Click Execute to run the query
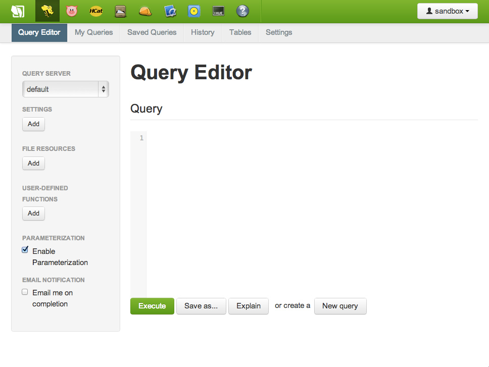The width and height of the screenshot is (489, 367). click(152, 306)
